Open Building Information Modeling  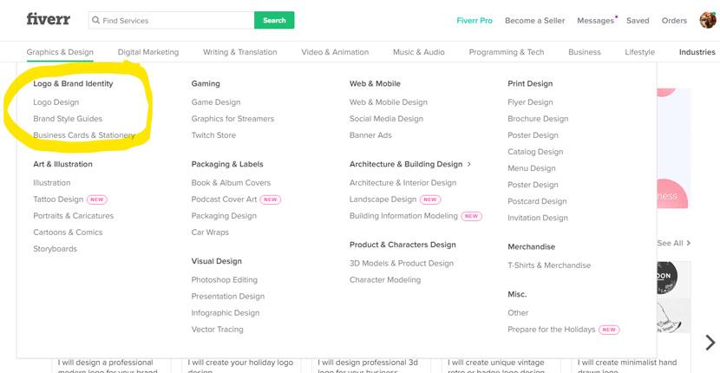pos(403,216)
